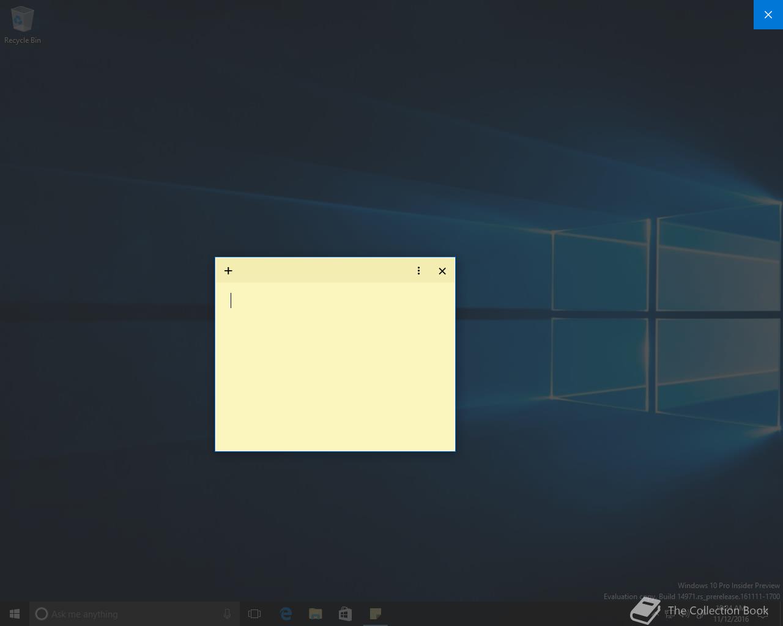
Task: Open the Recycle Bin desktop icon
Action: tap(23, 25)
